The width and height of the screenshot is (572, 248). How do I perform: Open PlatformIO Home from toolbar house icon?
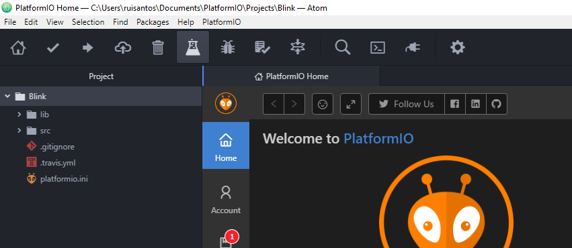tap(18, 48)
